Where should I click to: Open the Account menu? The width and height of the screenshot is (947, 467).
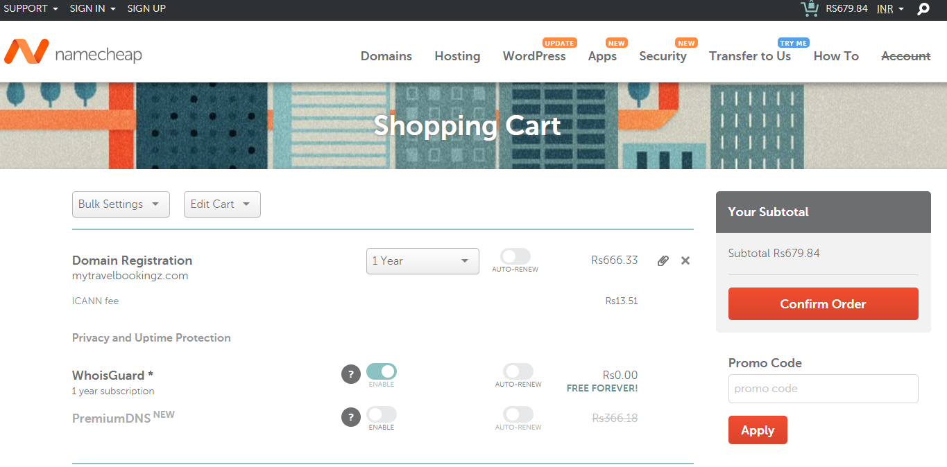pyautogui.click(x=906, y=56)
